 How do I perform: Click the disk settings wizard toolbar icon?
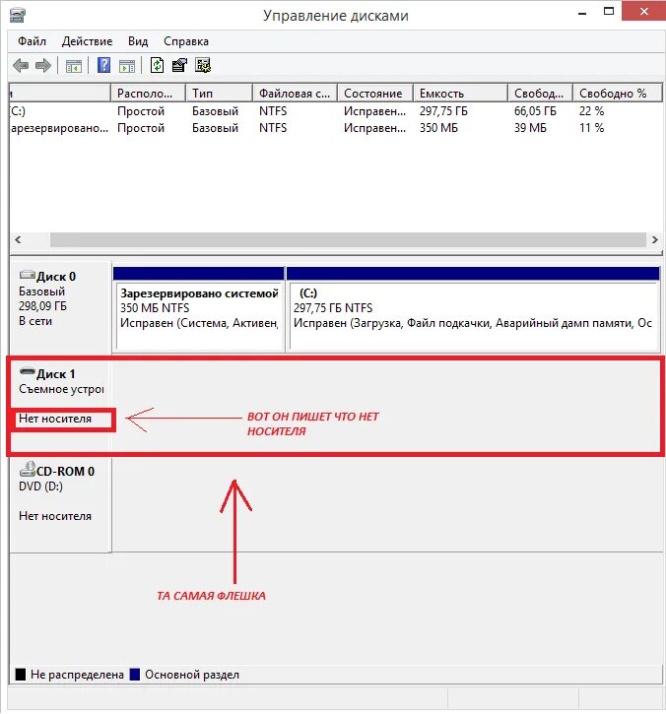[x=203, y=65]
